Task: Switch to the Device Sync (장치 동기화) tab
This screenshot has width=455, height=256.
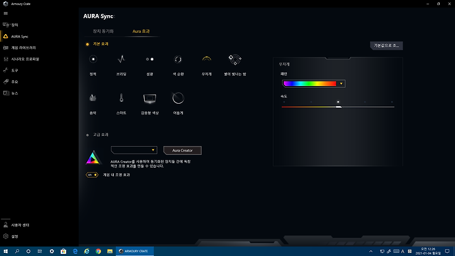Action: pyautogui.click(x=103, y=31)
